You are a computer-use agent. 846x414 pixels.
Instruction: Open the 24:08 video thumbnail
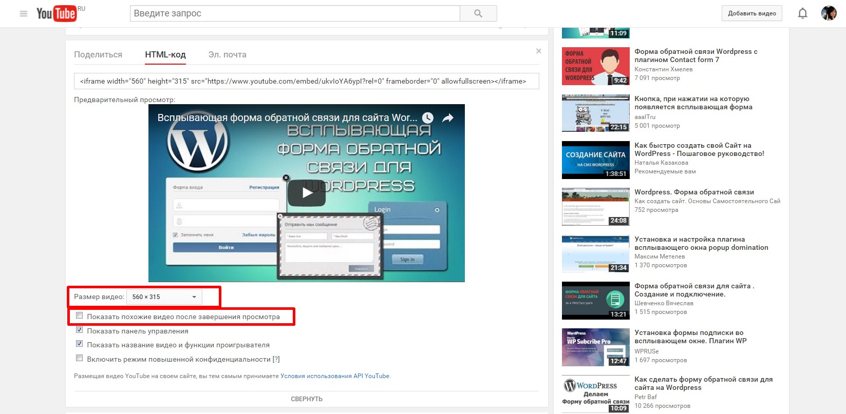(x=596, y=207)
